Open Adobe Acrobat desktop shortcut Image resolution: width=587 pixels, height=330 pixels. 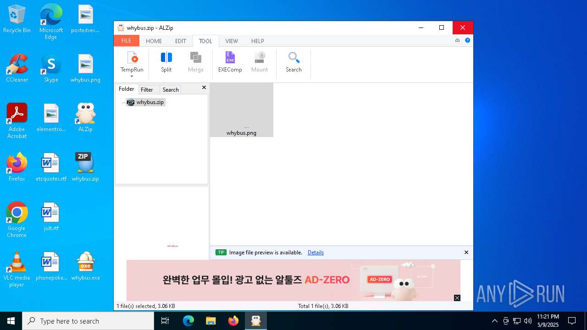click(17, 121)
